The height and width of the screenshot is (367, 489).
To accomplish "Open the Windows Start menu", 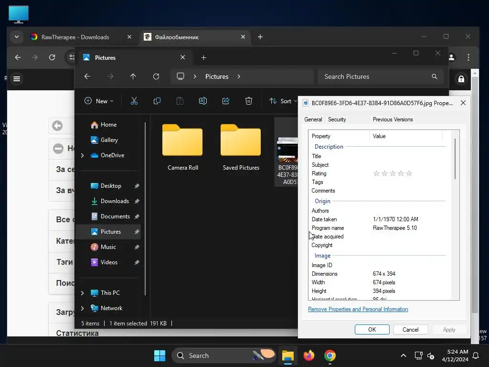I will (159, 356).
